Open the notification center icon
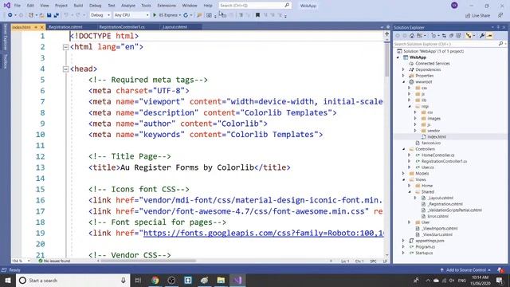 click(x=500, y=280)
